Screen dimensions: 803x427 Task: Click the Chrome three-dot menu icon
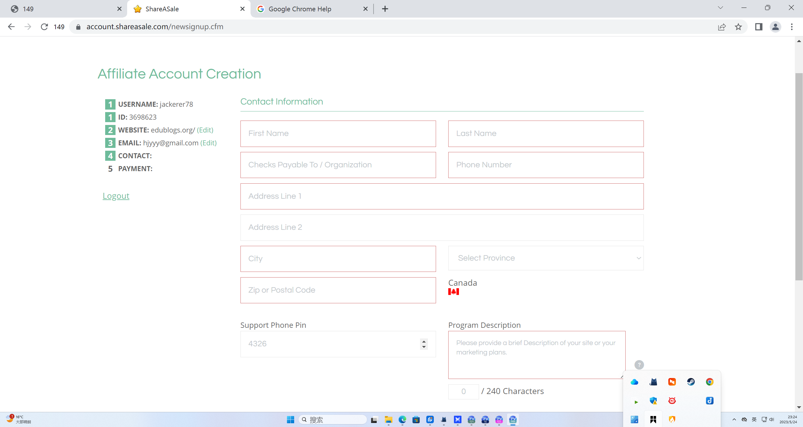[791, 27]
